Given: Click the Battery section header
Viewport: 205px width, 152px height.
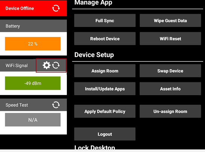Looking at the screenshot, I should pyautogui.click(x=33, y=26).
